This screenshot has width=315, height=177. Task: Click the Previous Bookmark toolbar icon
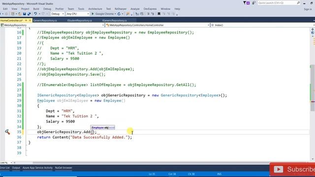point(164,14)
